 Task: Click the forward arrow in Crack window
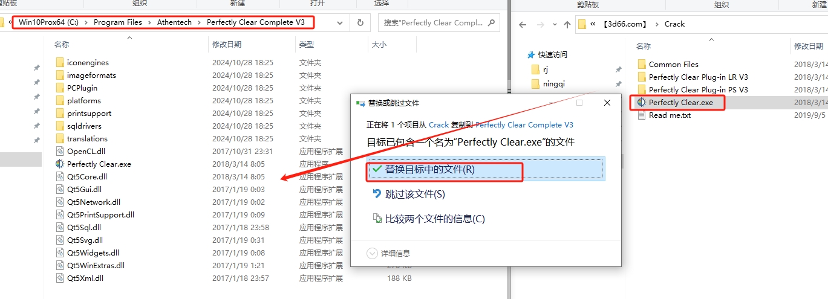tap(540, 24)
